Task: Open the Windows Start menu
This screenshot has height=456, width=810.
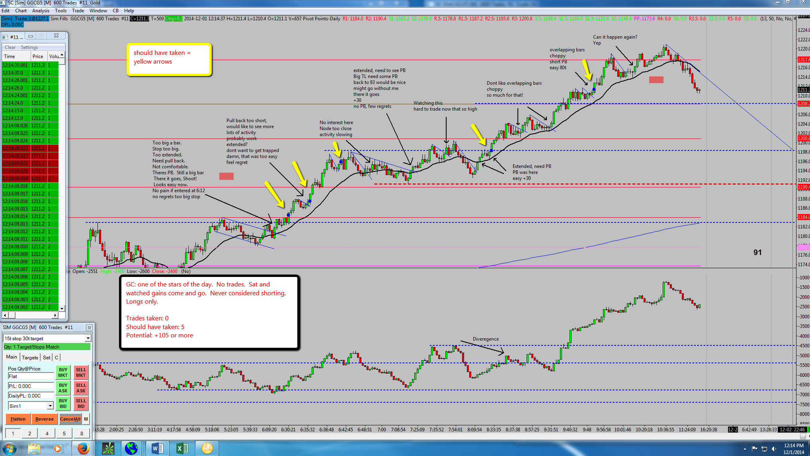Action: pos(10,448)
